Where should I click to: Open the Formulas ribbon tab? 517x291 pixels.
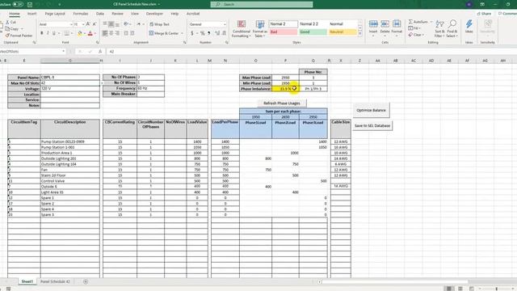click(x=81, y=14)
